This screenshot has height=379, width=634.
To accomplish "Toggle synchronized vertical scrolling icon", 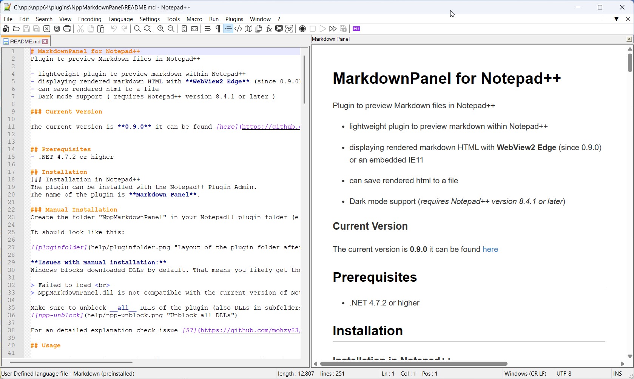I will pos(184,29).
